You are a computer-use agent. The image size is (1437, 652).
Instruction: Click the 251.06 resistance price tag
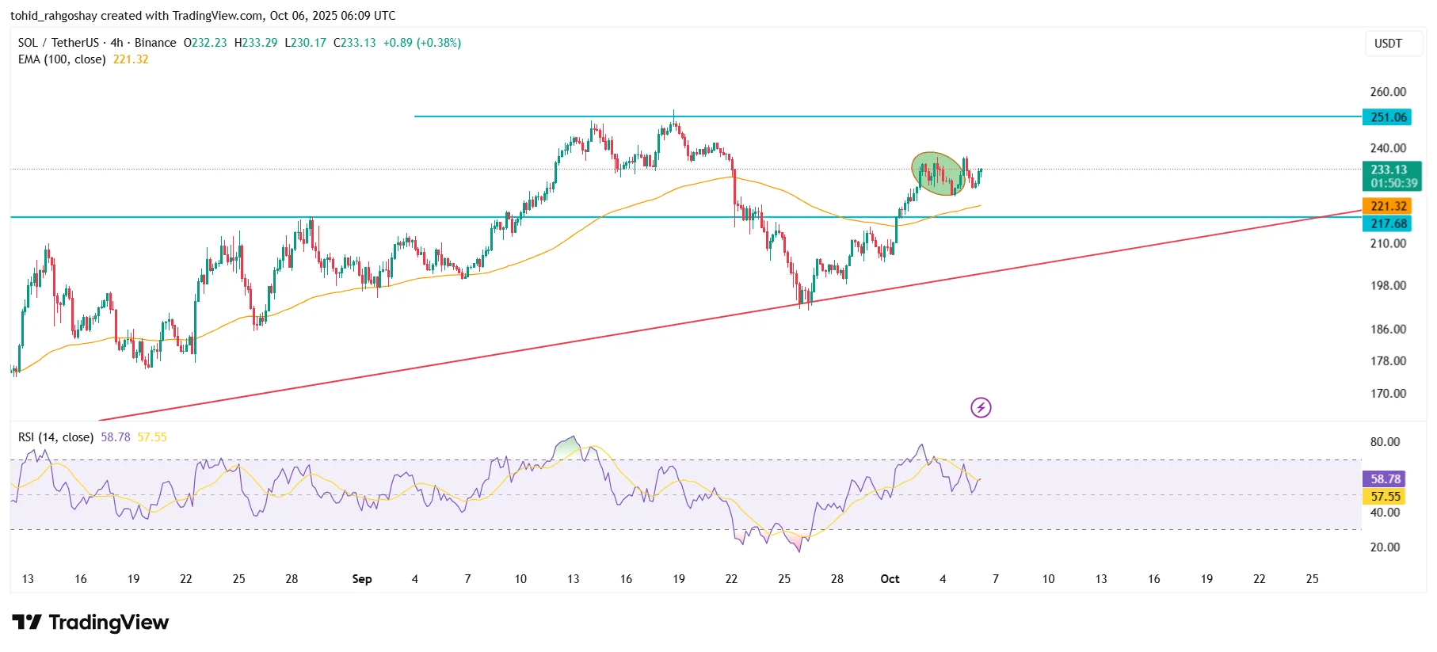tap(1389, 117)
